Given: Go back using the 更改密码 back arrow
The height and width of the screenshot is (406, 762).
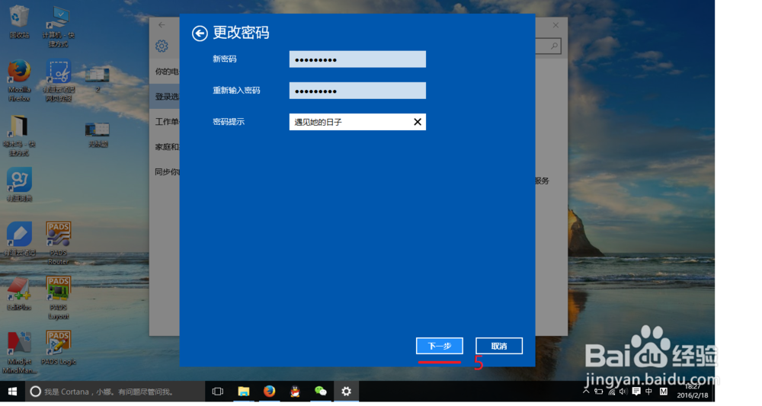Looking at the screenshot, I should [x=200, y=33].
